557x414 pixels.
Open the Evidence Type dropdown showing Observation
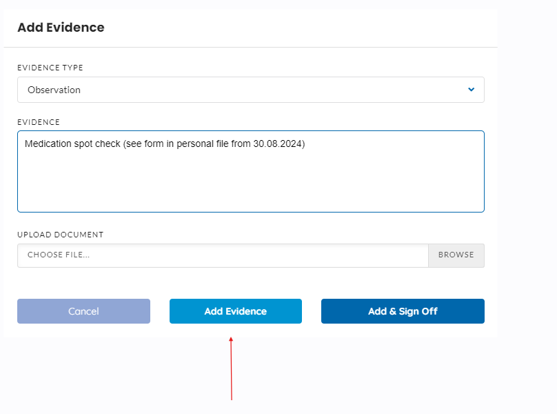(x=251, y=90)
